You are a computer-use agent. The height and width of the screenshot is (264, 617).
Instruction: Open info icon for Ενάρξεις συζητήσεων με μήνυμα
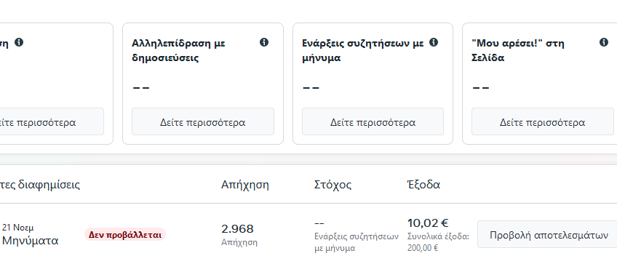433,42
